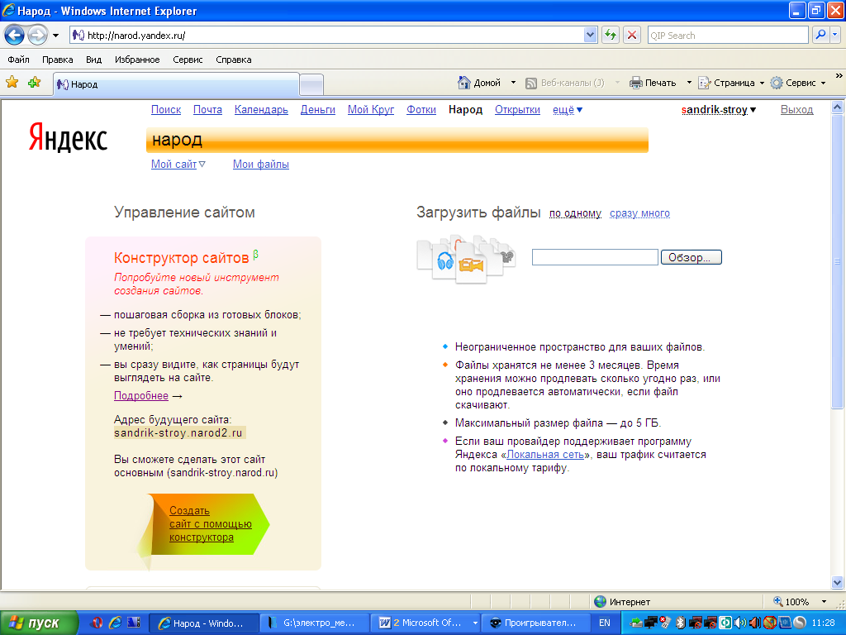Open the Вид menu
This screenshot has height=635, width=846.
(93, 60)
